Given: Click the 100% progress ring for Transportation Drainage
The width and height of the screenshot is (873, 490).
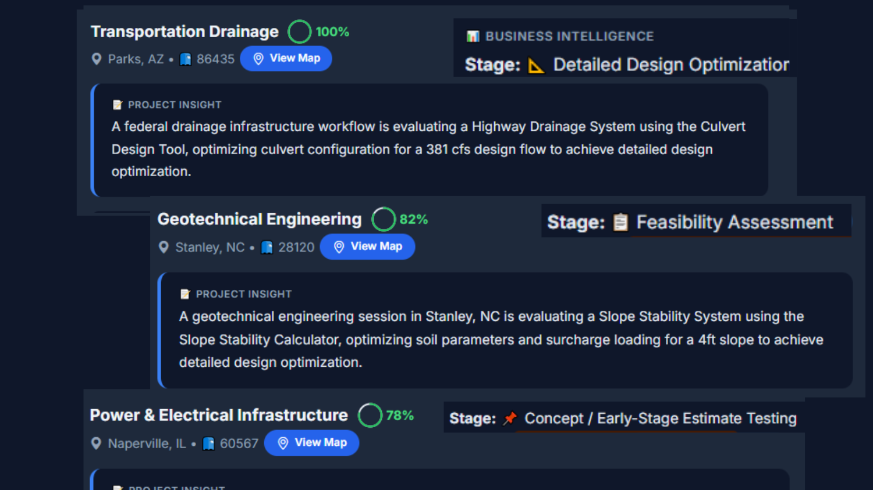Looking at the screenshot, I should 300,32.
